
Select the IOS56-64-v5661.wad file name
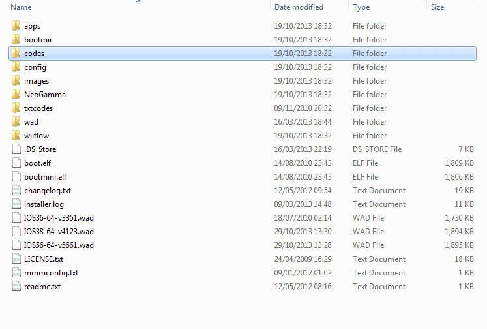pyautogui.click(x=59, y=245)
